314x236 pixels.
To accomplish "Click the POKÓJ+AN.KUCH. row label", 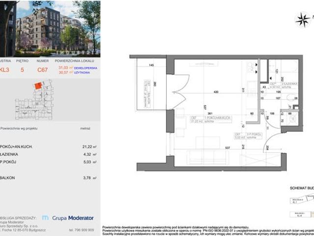I will pos(16,147).
